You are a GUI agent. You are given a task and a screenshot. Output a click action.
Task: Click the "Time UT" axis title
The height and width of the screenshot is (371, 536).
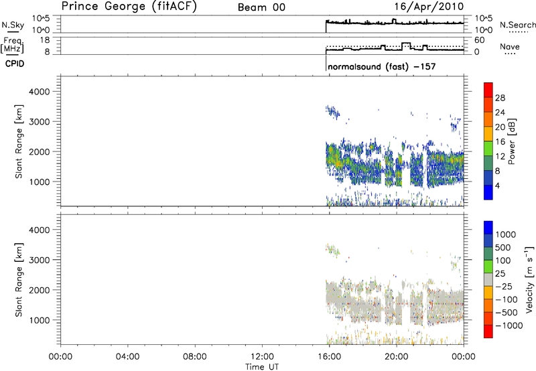pos(262,366)
